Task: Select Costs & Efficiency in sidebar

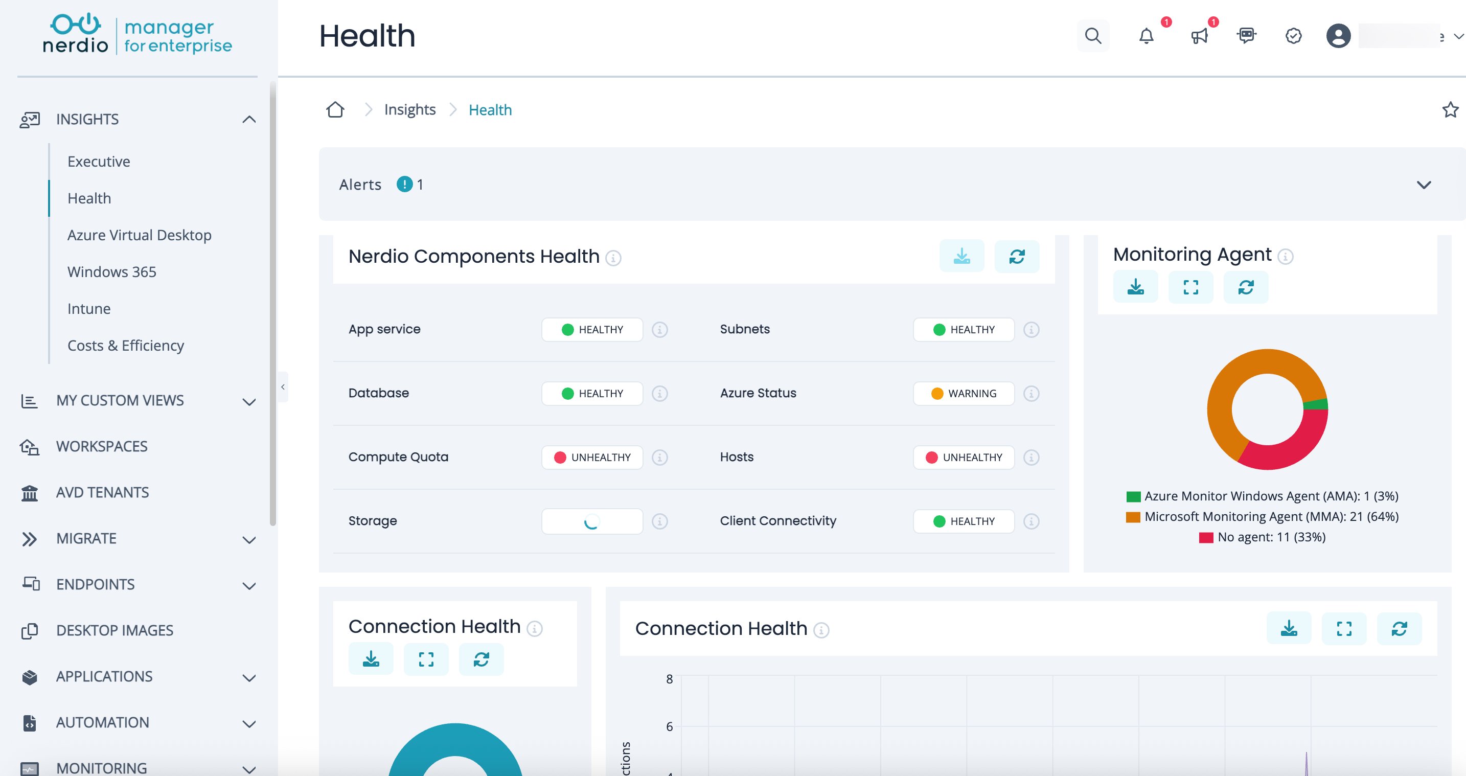Action: click(x=125, y=346)
